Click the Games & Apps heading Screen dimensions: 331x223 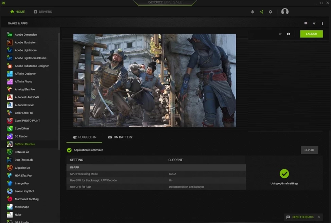(x=18, y=23)
